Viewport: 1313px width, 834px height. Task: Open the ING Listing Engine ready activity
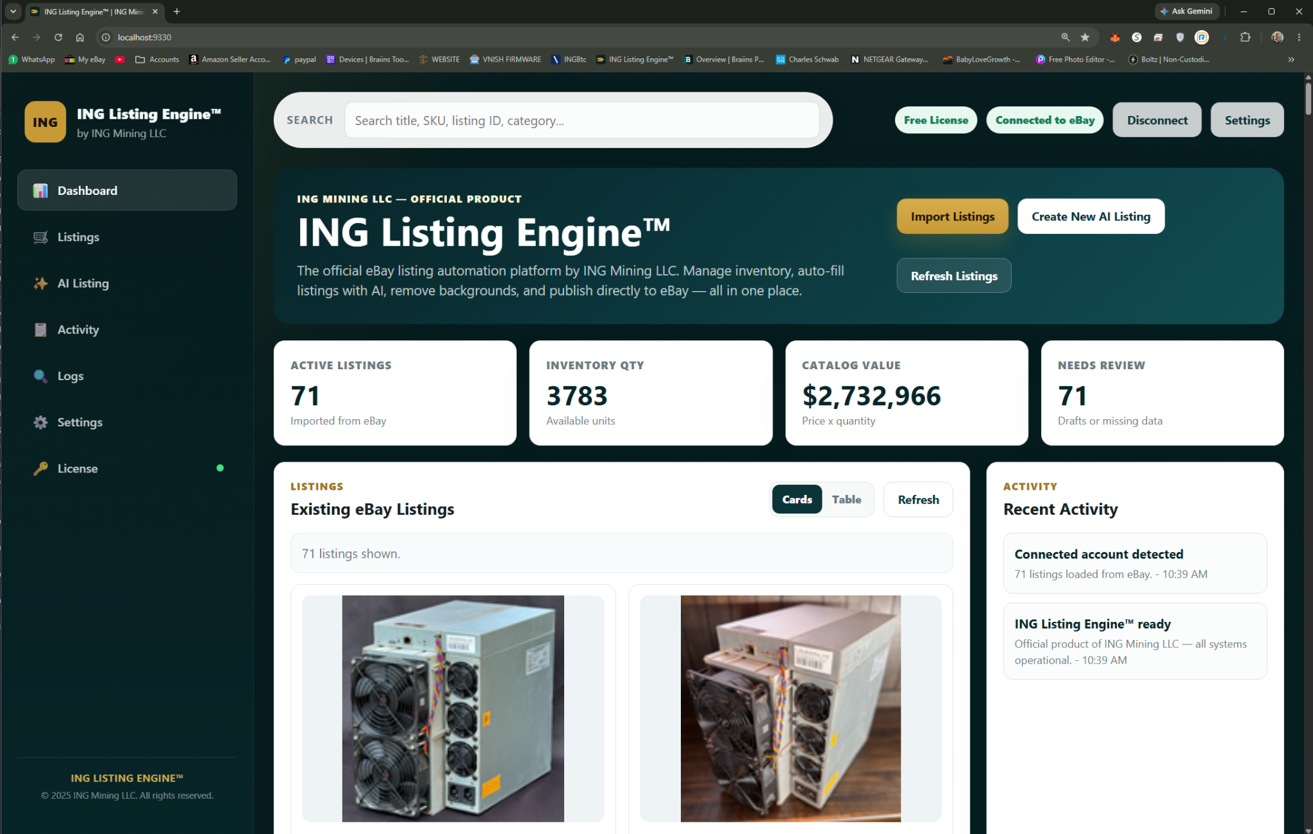(x=1135, y=641)
